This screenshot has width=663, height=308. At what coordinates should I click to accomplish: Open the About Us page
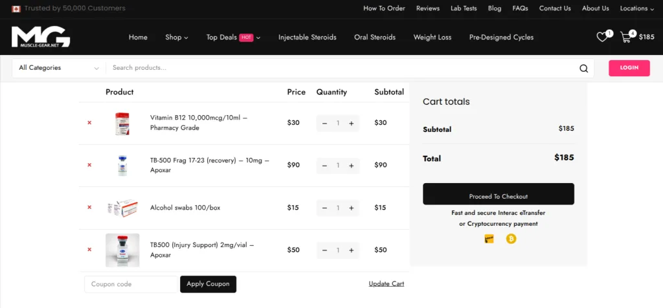(x=596, y=8)
